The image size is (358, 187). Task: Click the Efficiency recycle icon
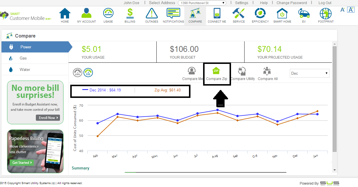260,14
